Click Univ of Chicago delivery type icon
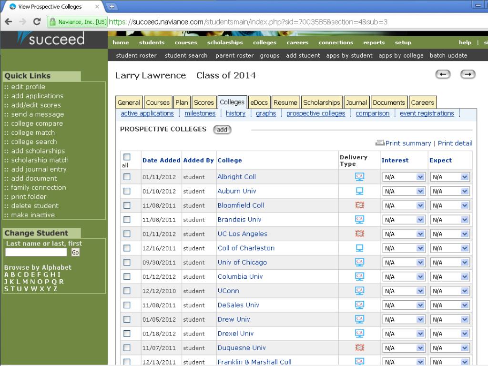This screenshot has height=366, width=488. coord(359,263)
